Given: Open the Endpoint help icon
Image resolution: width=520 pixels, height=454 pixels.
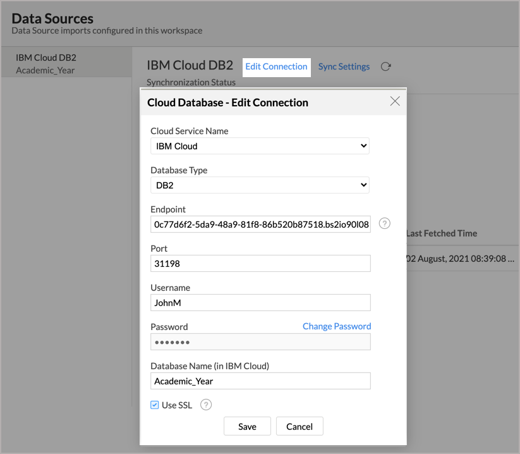Looking at the screenshot, I should click(x=384, y=224).
